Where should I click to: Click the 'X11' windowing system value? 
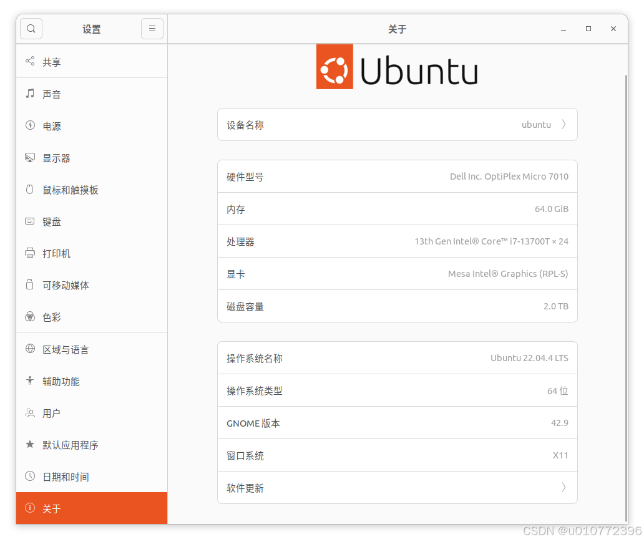[x=560, y=455]
